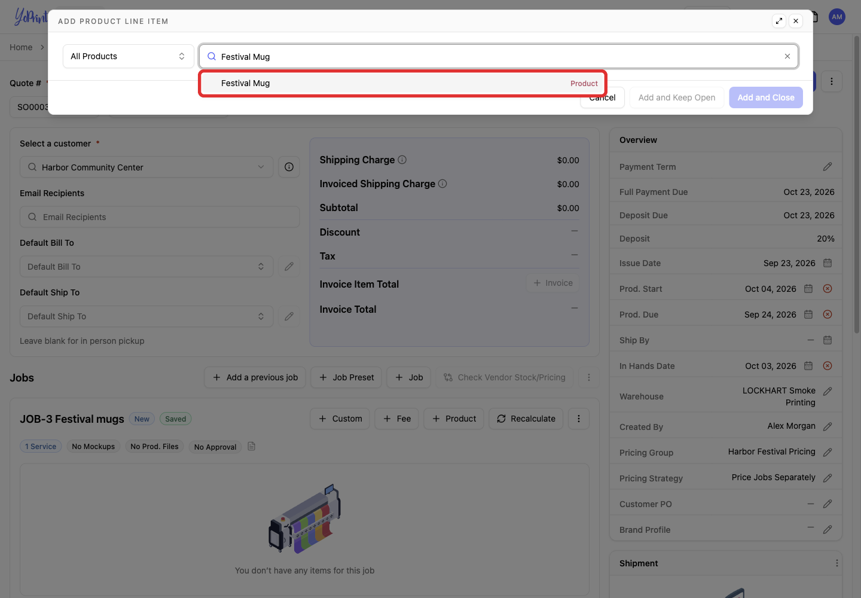Clear the Prod. Due date
The height and width of the screenshot is (598, 861).
(x=828, y=315)
